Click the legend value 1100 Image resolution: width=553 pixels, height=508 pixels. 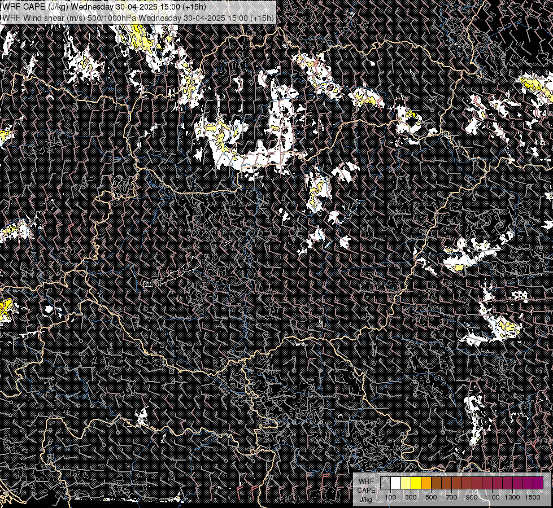coord(492,497)
